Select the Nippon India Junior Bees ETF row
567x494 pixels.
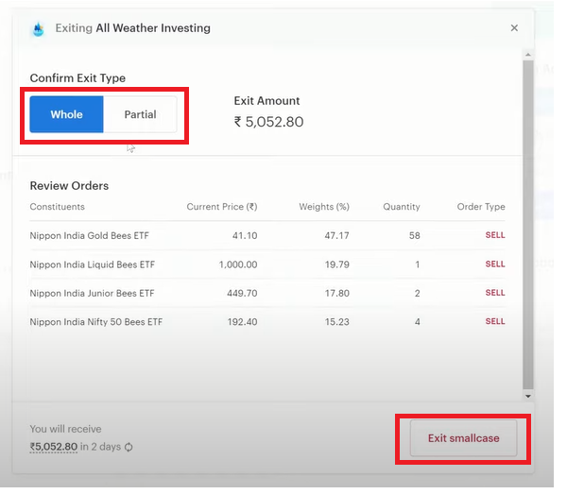pos(267,293)
